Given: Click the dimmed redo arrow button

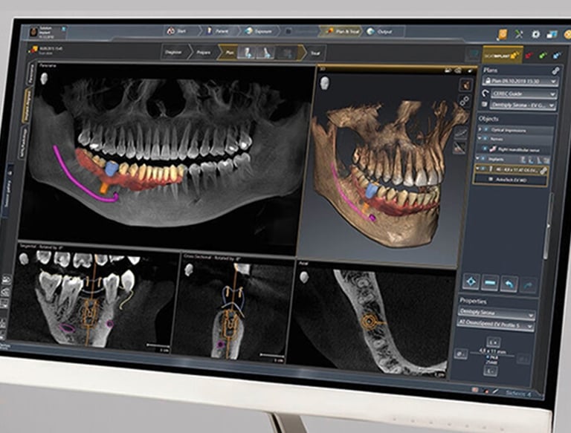Looking at the screenshot, I should [x=528, y=284].
